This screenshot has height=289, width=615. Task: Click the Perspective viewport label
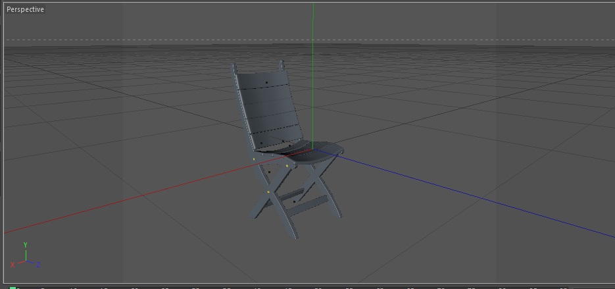coord(25,9)
